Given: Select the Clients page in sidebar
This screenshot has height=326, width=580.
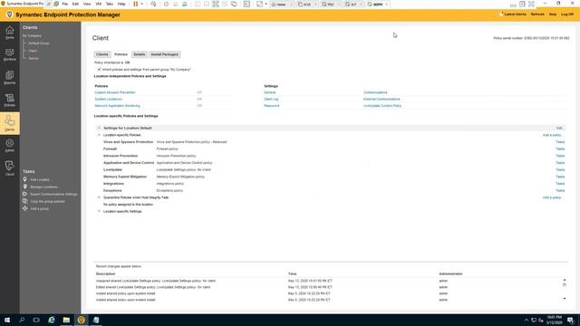Looking at the screenshot, I should pyautogui.click(x=10, y=123).
